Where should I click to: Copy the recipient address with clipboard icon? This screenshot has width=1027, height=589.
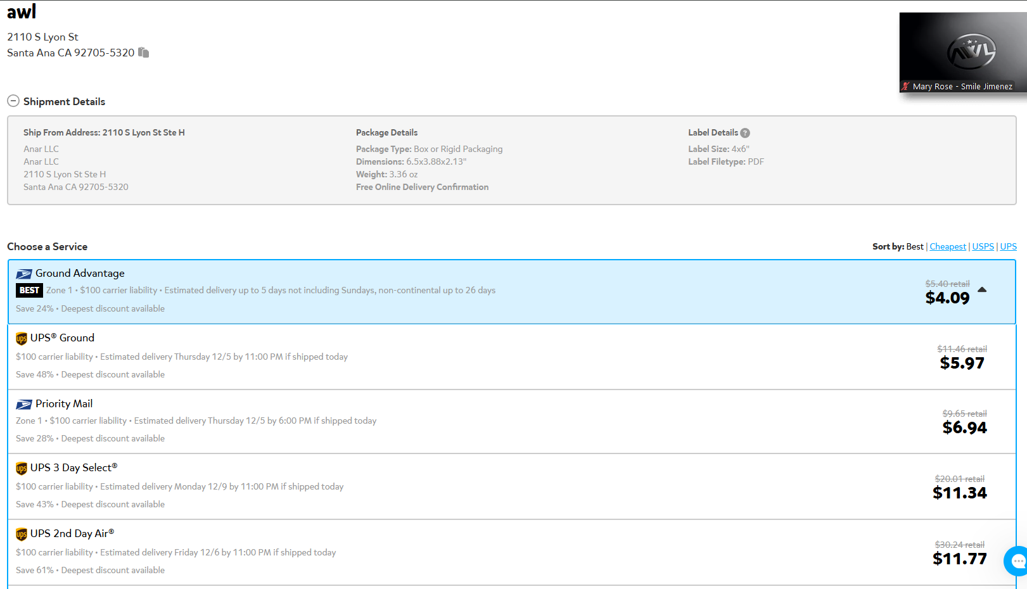tap(144, 53)
